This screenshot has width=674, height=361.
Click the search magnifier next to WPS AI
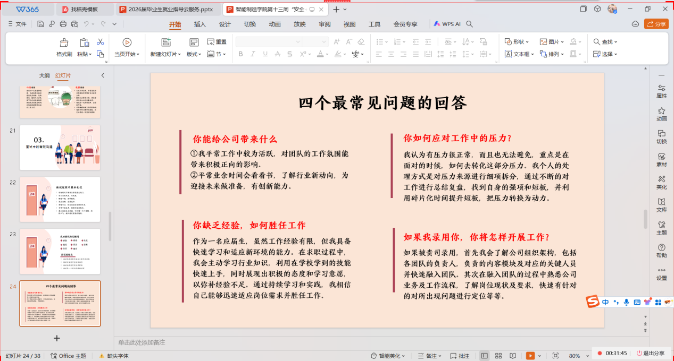pyautogui.click(x=469, y=24)
